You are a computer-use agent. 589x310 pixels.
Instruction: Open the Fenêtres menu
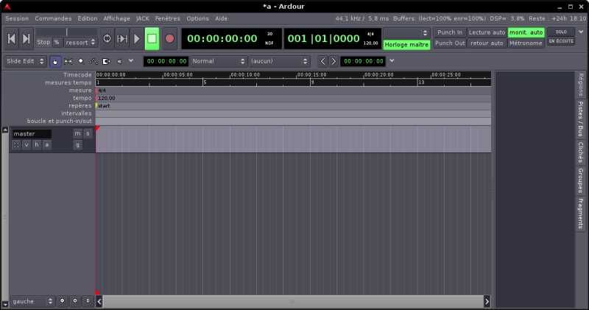pos(168,18)
